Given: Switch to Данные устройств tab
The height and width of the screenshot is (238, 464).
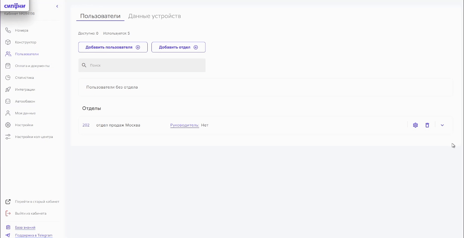Looking at the screenshot, I should click(154, 16).
